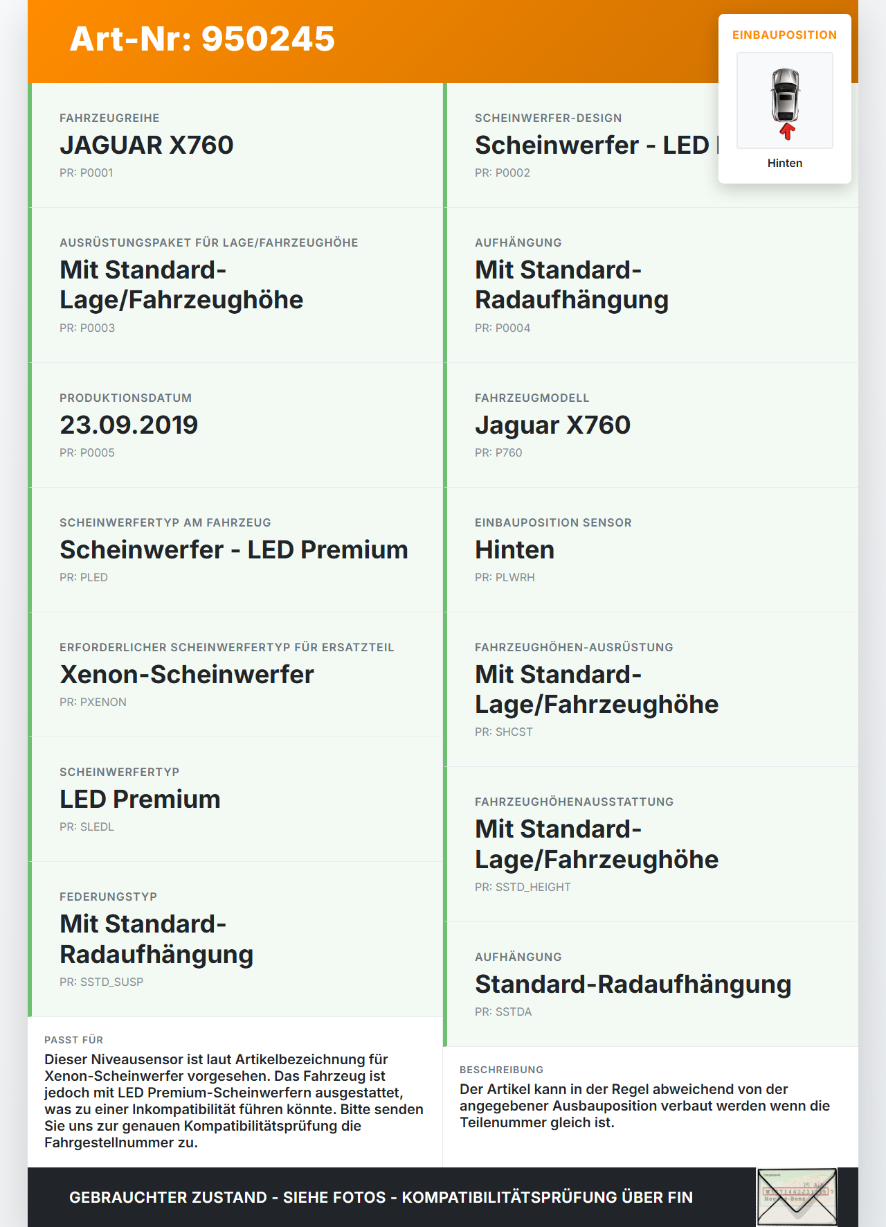Select the Produktionsdatum 23.09.2019 card
The height and width of the screenshot is (1227, 886).
point(235,425)
